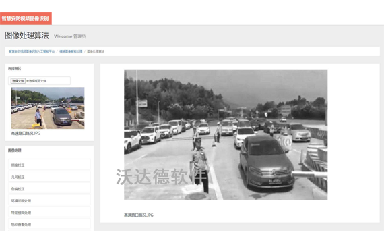This screenshot has height=243, width=384.
Task: Click the 未选择任何文件 file input text
Action: [36, 81]
